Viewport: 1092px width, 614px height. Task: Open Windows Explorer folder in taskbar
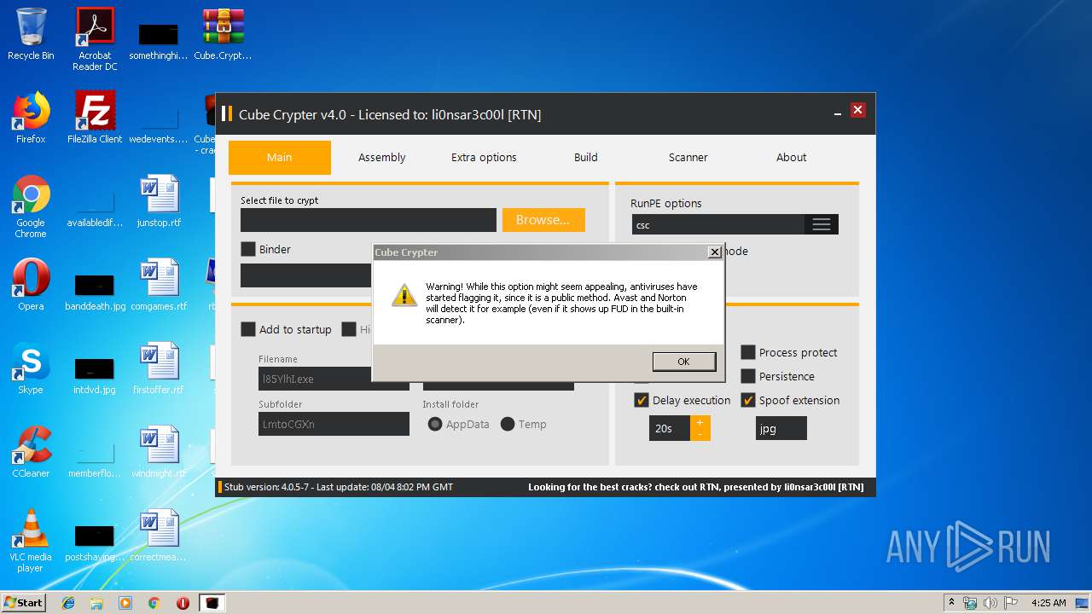point(96,603)
